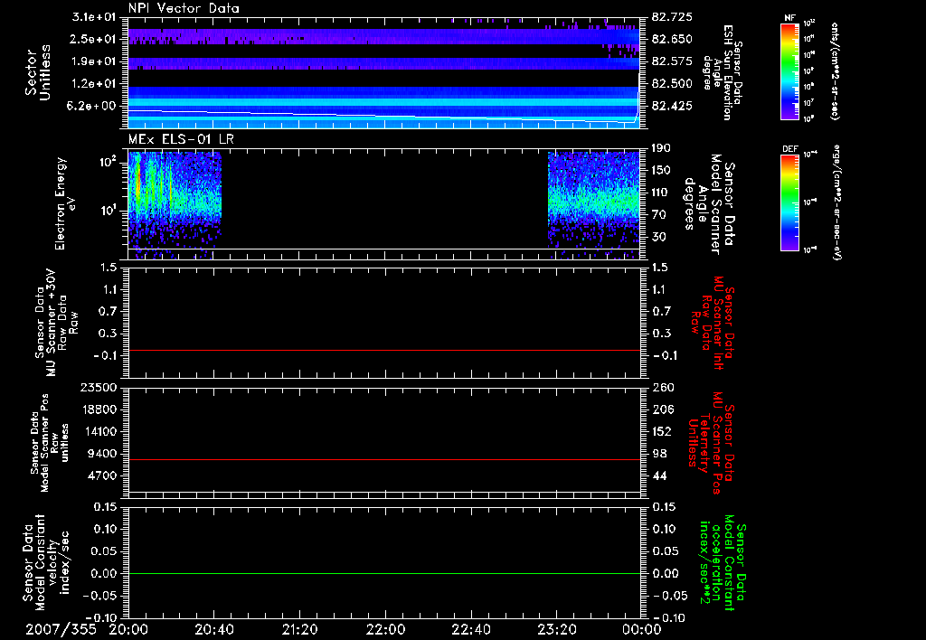This screenshot has height=640, width=926.
Task: Click the red scanner position line
Action: click(x=384, y=460)
